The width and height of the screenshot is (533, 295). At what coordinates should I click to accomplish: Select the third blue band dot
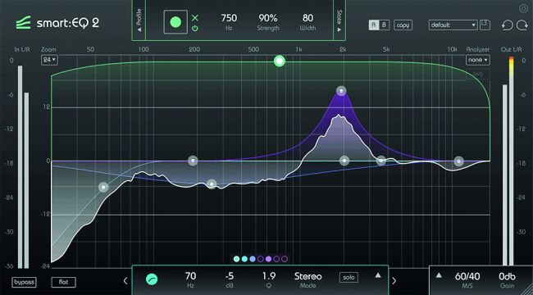(x=253, y=259)
